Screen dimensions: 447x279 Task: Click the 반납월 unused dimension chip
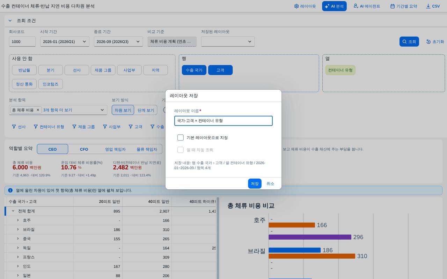point(24,70)
